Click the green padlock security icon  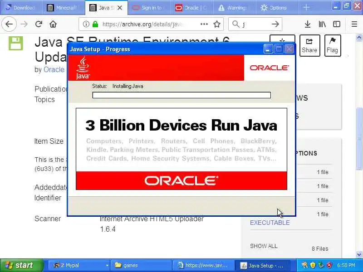pyautogui.click(x=95, y=24)
